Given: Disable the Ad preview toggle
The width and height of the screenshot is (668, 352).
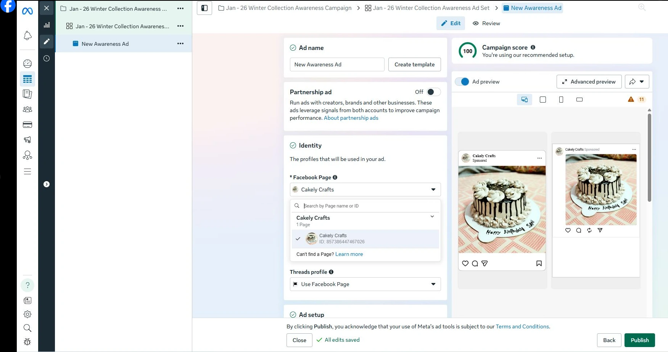Looking at the screenshot, I should (462, 82).
